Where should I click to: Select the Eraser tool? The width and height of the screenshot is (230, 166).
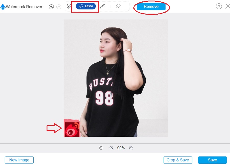(118, 6)
